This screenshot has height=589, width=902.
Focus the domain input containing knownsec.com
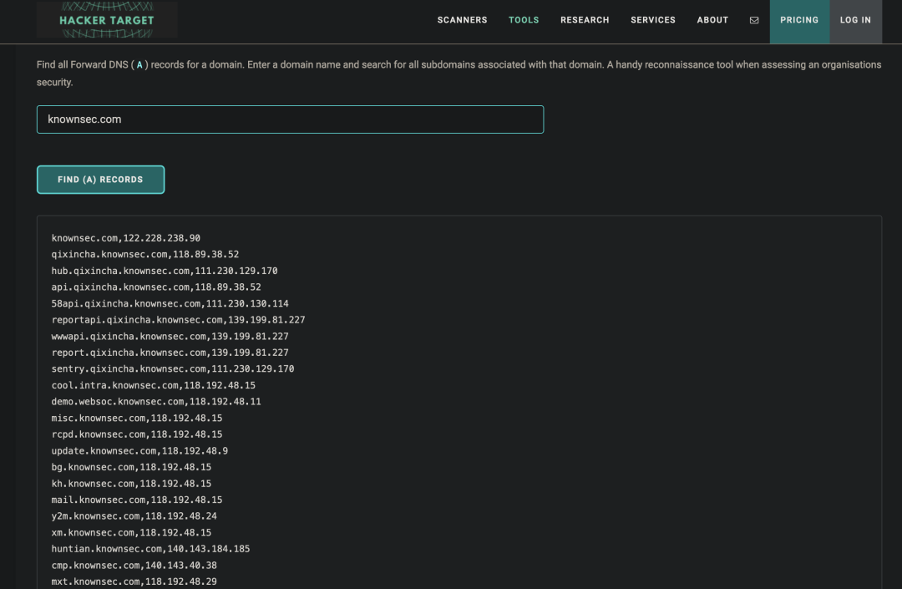[290, 119]
